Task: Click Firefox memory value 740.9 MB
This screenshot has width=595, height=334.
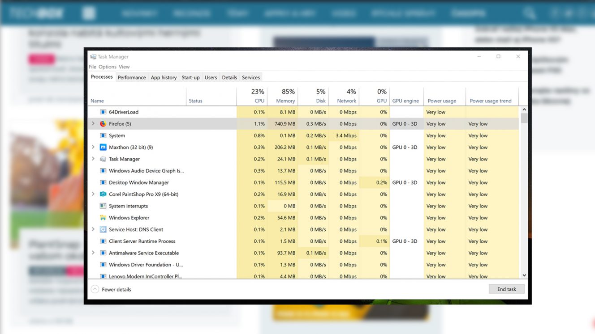Action: pos(283,124)
